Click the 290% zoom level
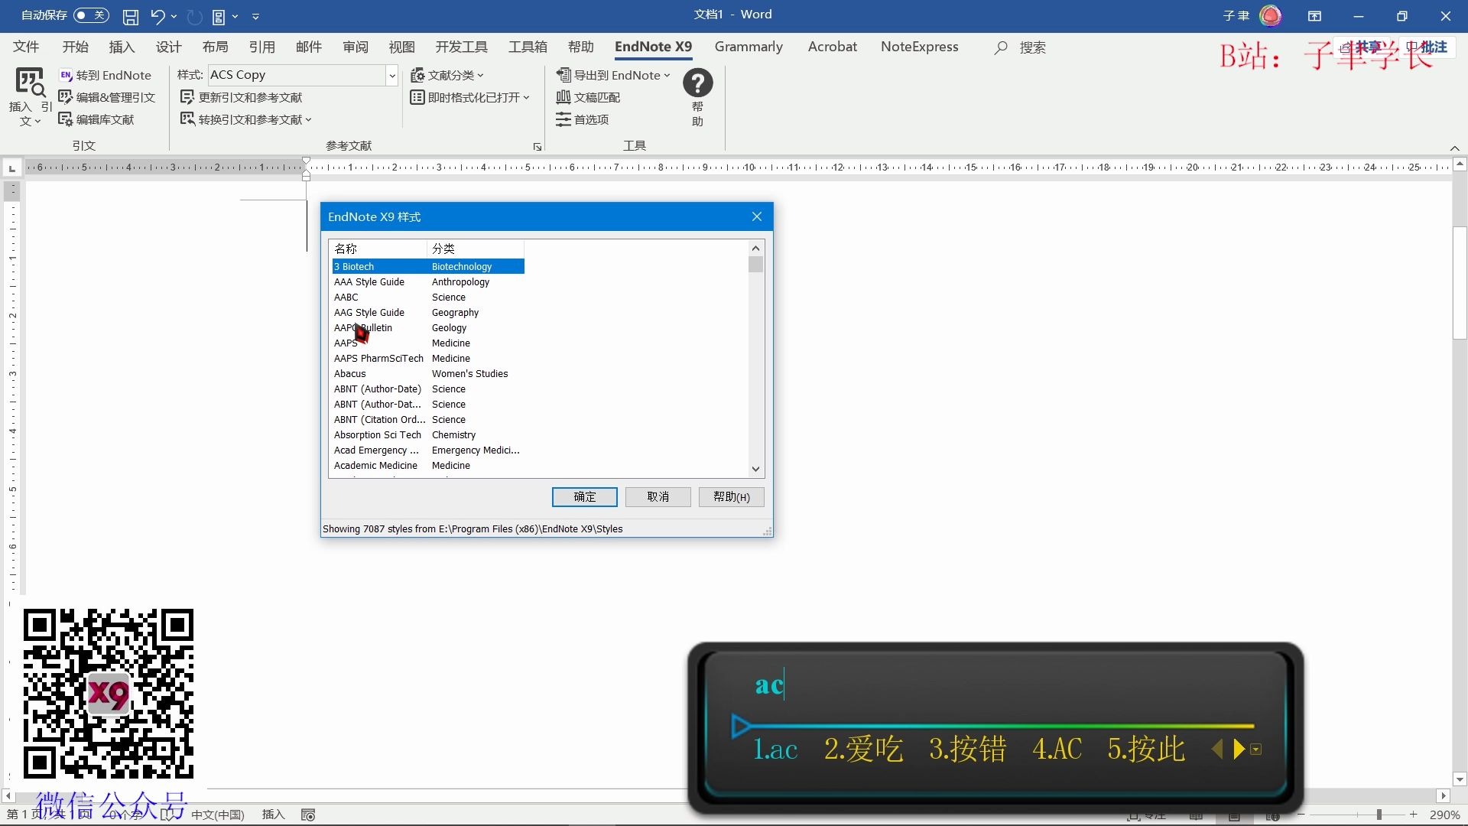This screenshot has height=826, width=1468. click(1444, 815)
